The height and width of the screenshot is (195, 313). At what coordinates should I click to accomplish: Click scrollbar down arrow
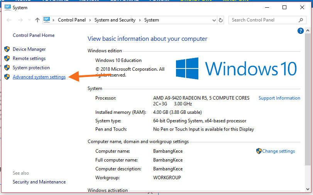tap(308, 189)
